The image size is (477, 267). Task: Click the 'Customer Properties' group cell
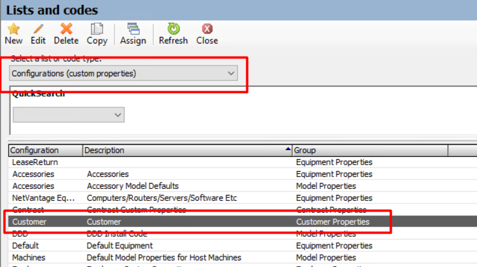(333, 222)
